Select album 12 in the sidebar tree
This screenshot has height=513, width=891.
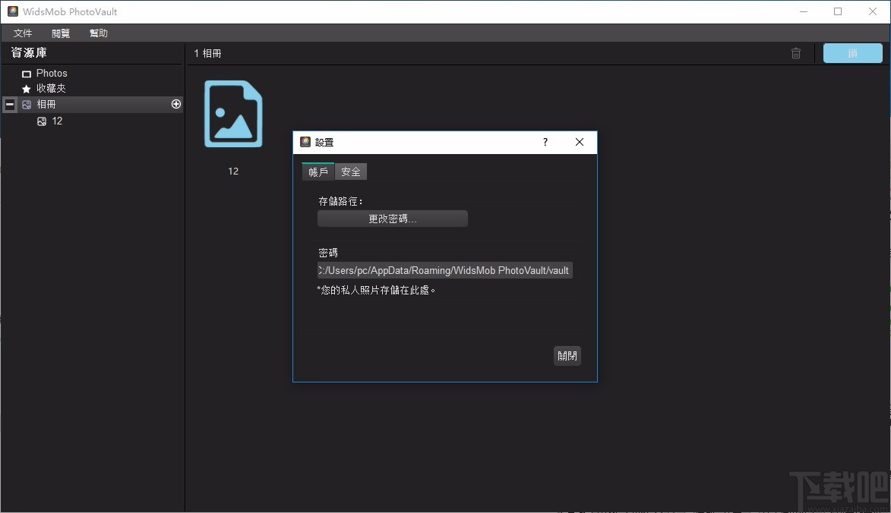tap(57, 121)
